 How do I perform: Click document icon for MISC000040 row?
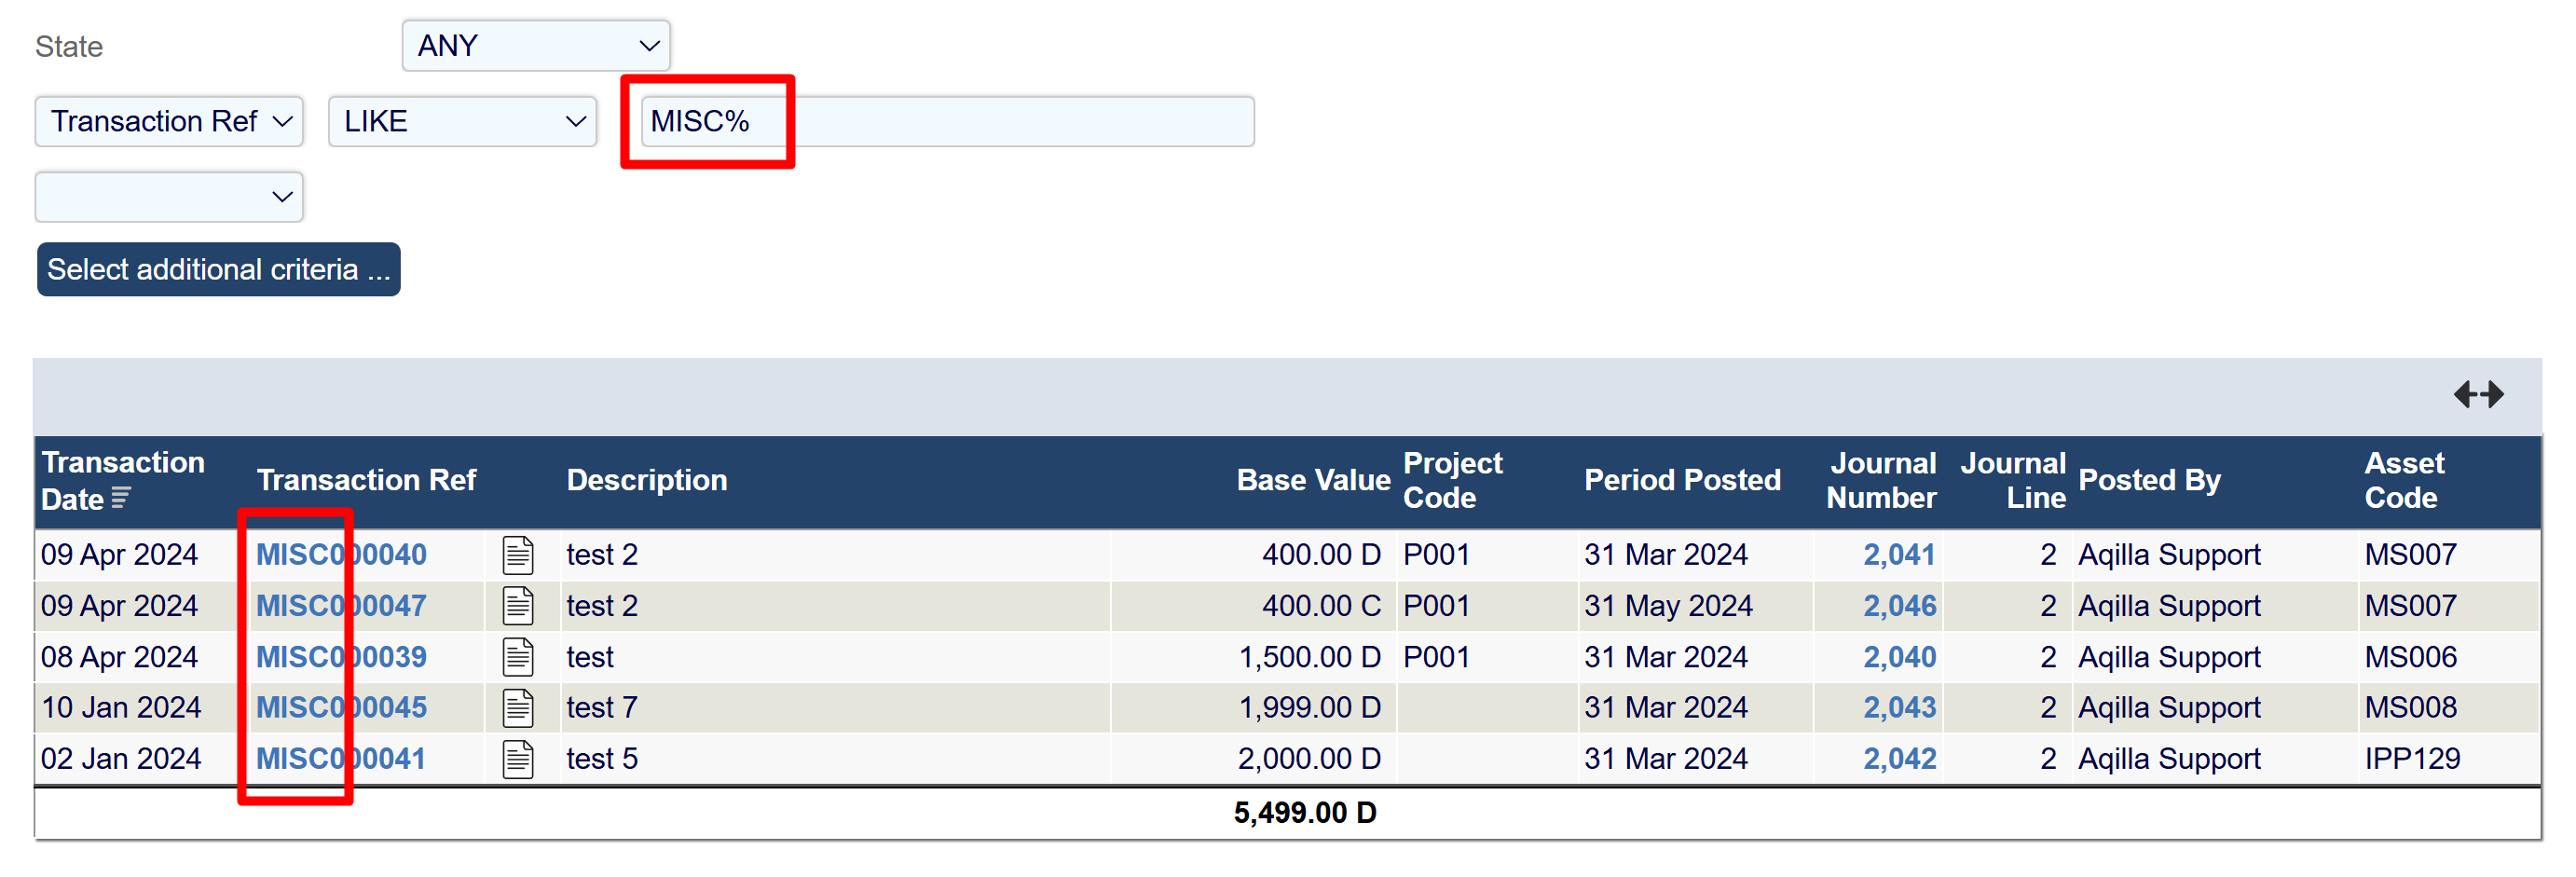click(x=518, y=555)
